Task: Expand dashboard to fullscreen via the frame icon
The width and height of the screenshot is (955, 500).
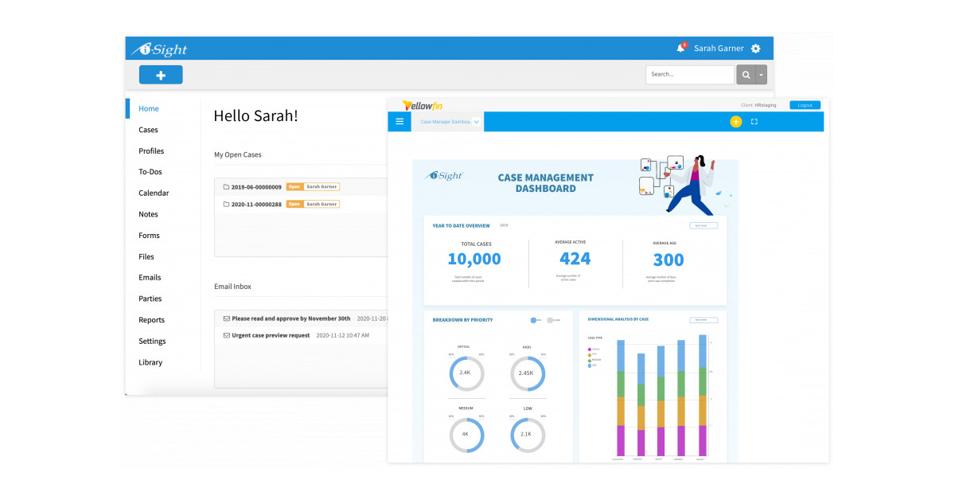Action: tap(754, 121)
